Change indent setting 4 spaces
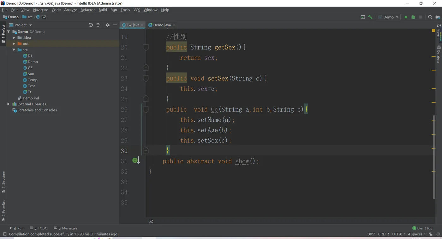Viewport: 442px width, 239px height. 416,234
